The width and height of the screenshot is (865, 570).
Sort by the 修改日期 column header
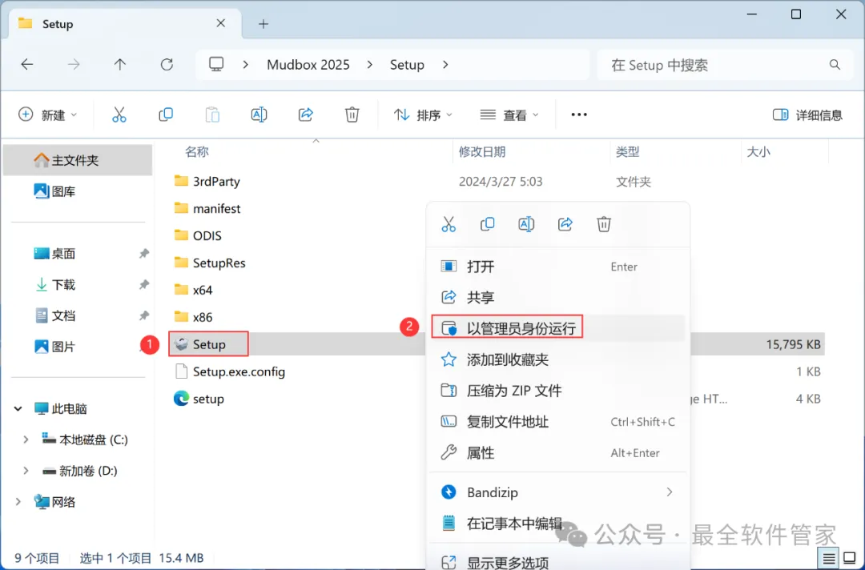(482, 151)
